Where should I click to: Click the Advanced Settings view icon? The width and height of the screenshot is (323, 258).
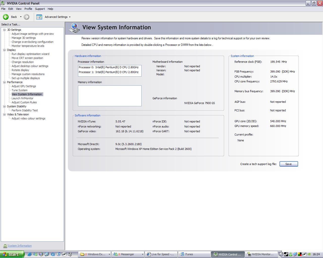39,17
